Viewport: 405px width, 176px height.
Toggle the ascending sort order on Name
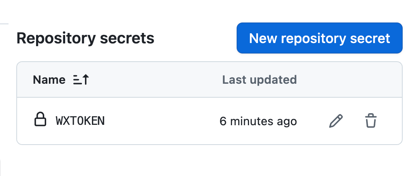pyautogui.click(x=81, y=80)
